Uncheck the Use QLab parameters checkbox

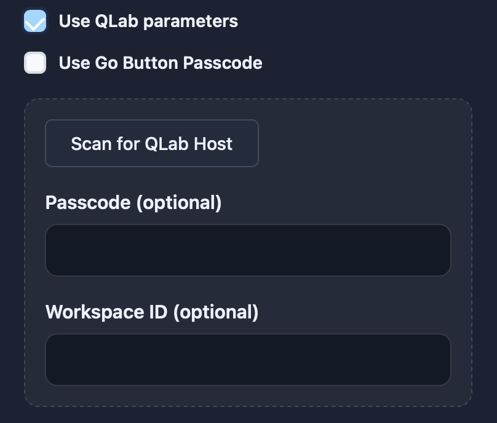(35, 22)
